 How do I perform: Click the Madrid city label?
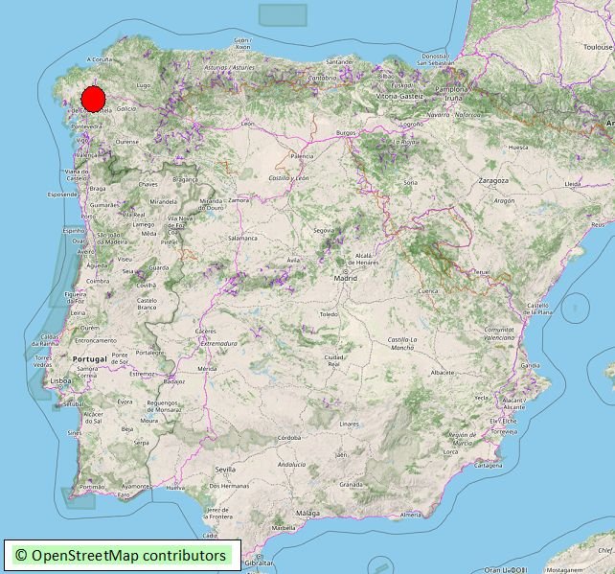[346, 278]
